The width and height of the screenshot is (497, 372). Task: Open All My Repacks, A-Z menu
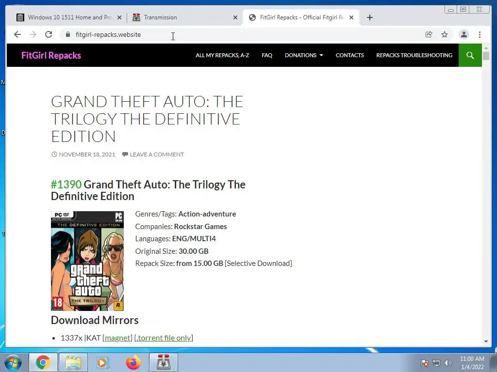(x=222, y=55)
